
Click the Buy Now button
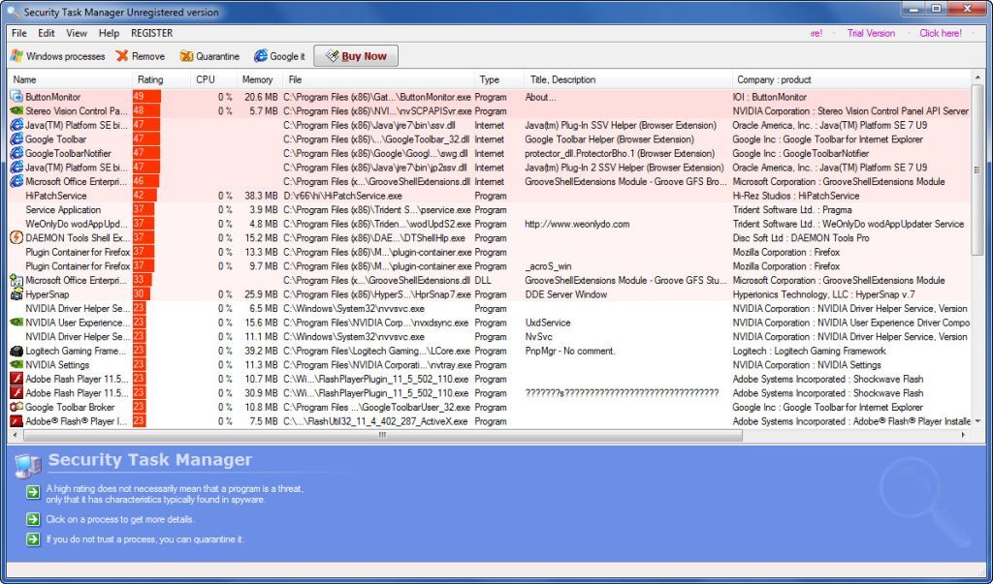(356, 55)
